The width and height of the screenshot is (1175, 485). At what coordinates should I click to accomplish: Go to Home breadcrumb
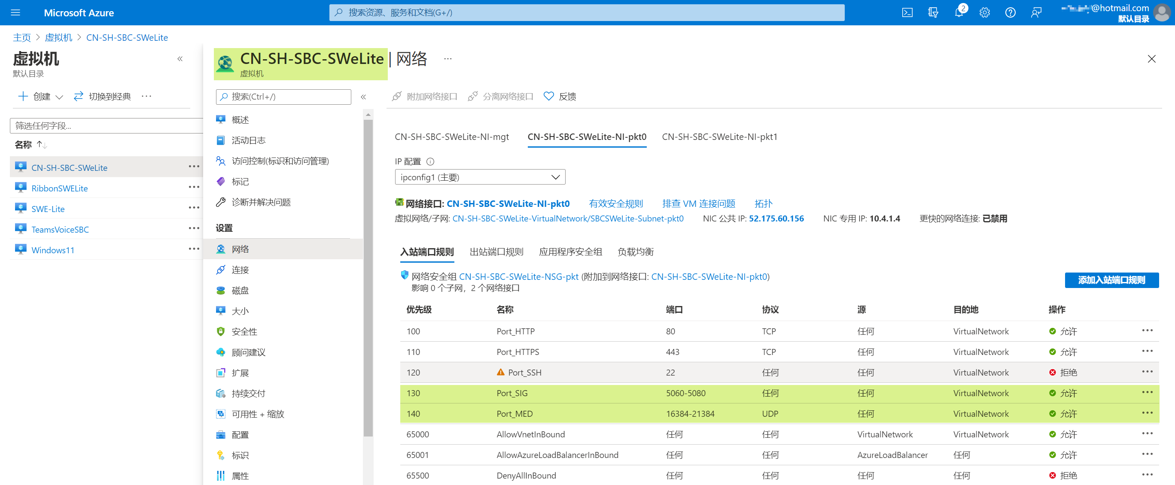coord(21,37)
